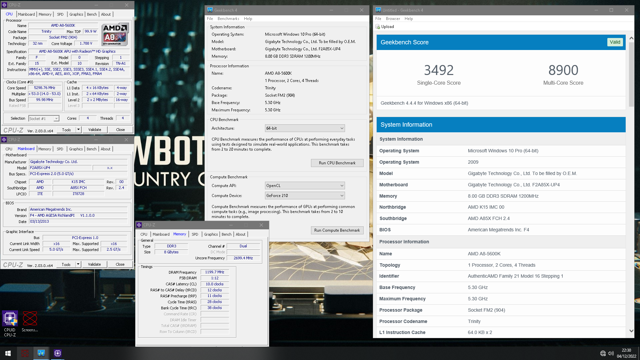Open File menu in Untitled Geekbench window
Screen dimensions: 640x360
[x=378, y=19]
